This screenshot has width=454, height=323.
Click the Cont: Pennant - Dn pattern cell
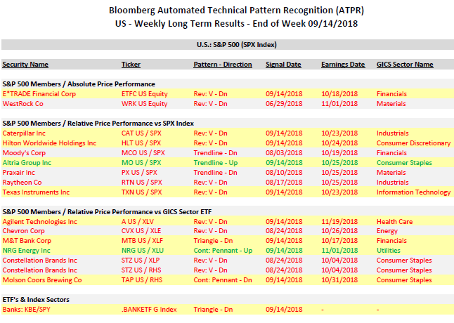[223, 280]
